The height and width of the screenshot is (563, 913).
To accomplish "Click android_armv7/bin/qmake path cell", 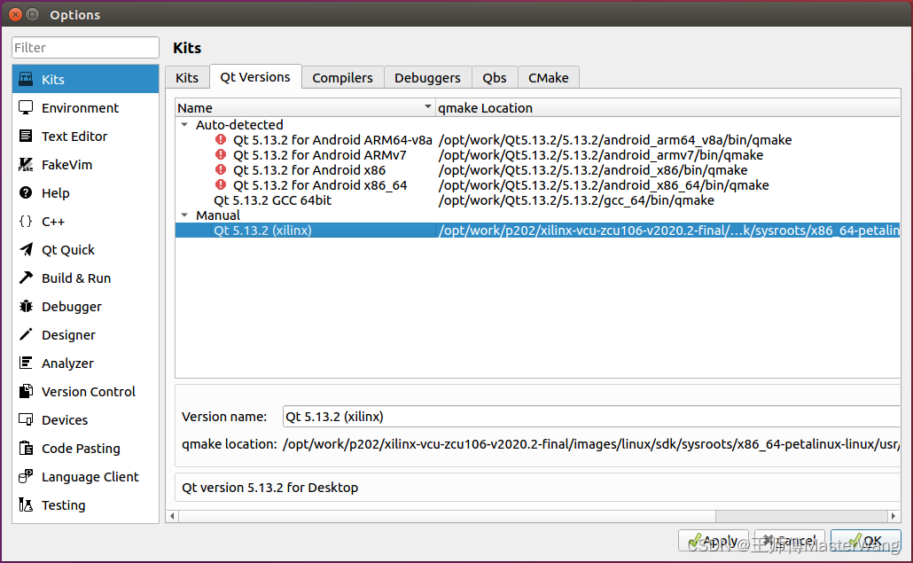I will point(600,155).
